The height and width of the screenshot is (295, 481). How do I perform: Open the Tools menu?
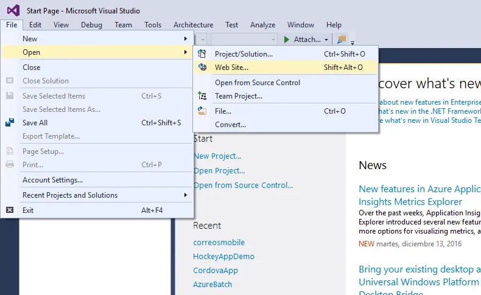point(153,25)
